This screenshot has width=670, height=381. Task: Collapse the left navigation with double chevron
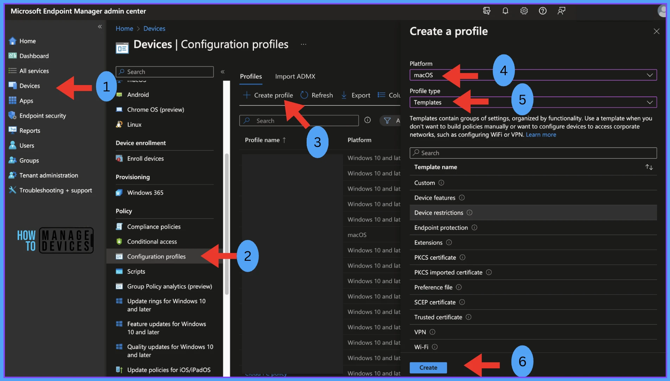(100, 27)
